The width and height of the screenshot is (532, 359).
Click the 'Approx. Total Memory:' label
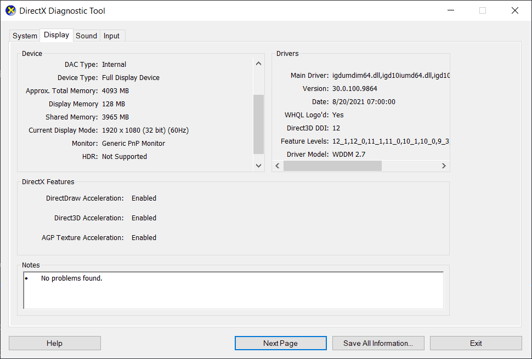pos(62,91)
